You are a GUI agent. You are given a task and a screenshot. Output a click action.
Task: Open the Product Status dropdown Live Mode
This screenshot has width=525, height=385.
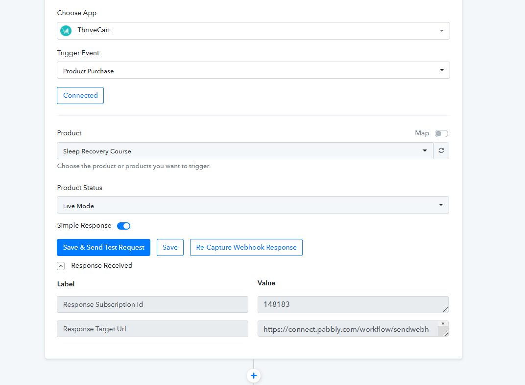(x=253, y=205)
